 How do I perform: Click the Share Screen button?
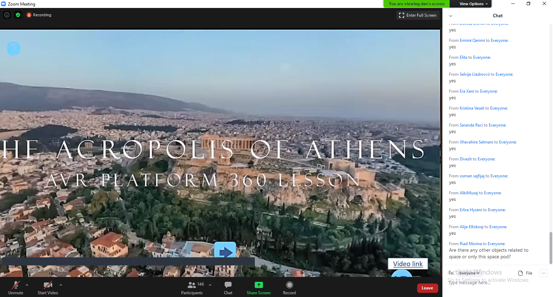pos(259,288)
